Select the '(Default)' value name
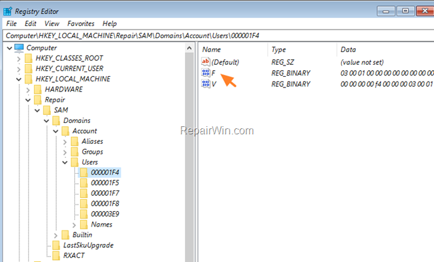This screenshot has height=262, width=434. point(225,62)
